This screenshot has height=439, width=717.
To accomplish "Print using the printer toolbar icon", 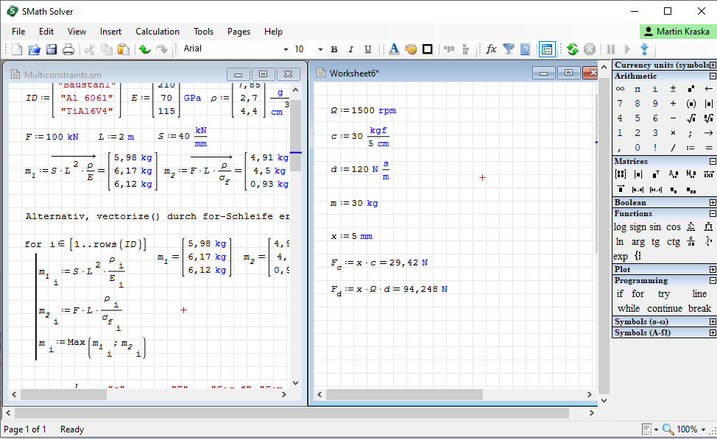I will point(68,49).
